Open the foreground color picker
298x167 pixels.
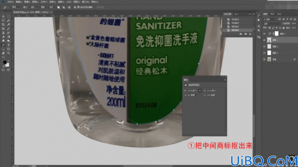(5, 62)
